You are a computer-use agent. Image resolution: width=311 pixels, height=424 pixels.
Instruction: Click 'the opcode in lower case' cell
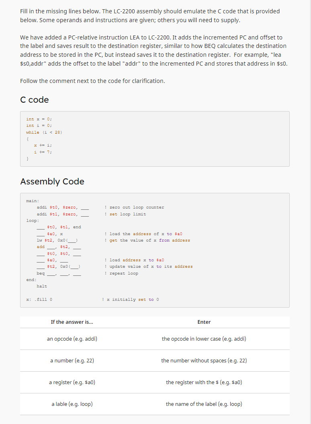pyautogui.click(x=204, y=339)
